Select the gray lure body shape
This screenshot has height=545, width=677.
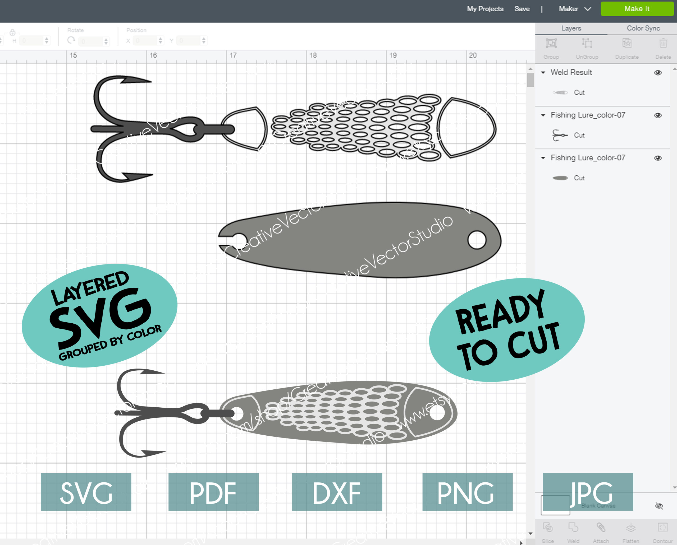[360, 240]
